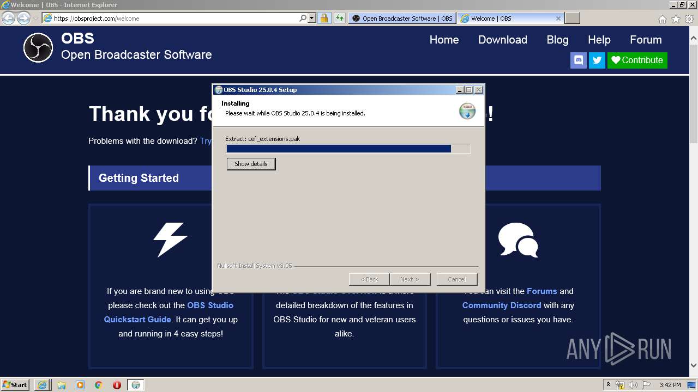The width and height of the screenshot is (698, 392).
Task: Click the installer logo icon in Setup header
Action: (x=467, y=111)
